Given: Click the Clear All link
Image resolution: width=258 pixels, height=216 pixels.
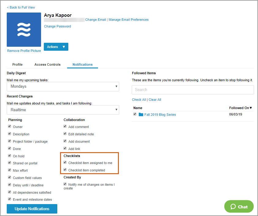Looking at the screenshot, I should pyautogui.click(x=155, y=100).
